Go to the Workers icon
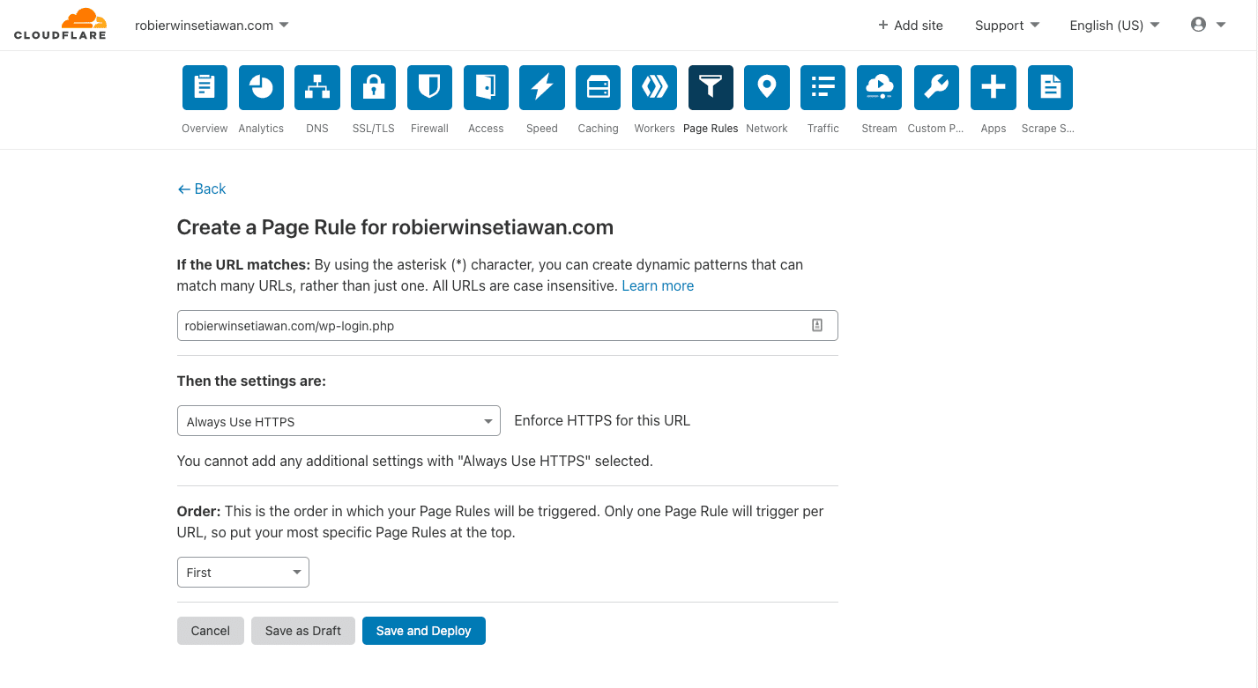The image size is (1258, 688). [x=654, y=87]
